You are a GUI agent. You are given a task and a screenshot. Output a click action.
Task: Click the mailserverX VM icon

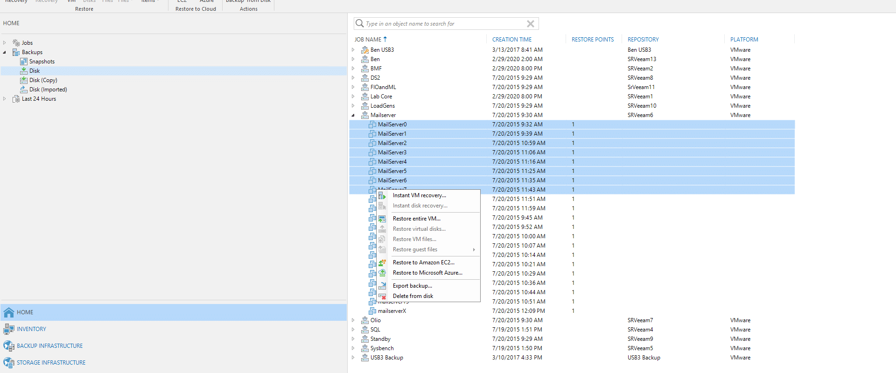coord(372,311)
